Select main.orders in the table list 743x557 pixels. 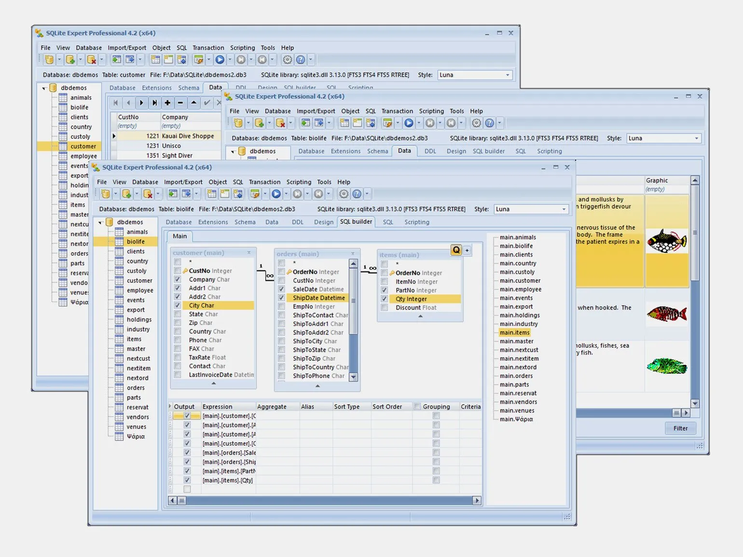[x=516, y=376]
